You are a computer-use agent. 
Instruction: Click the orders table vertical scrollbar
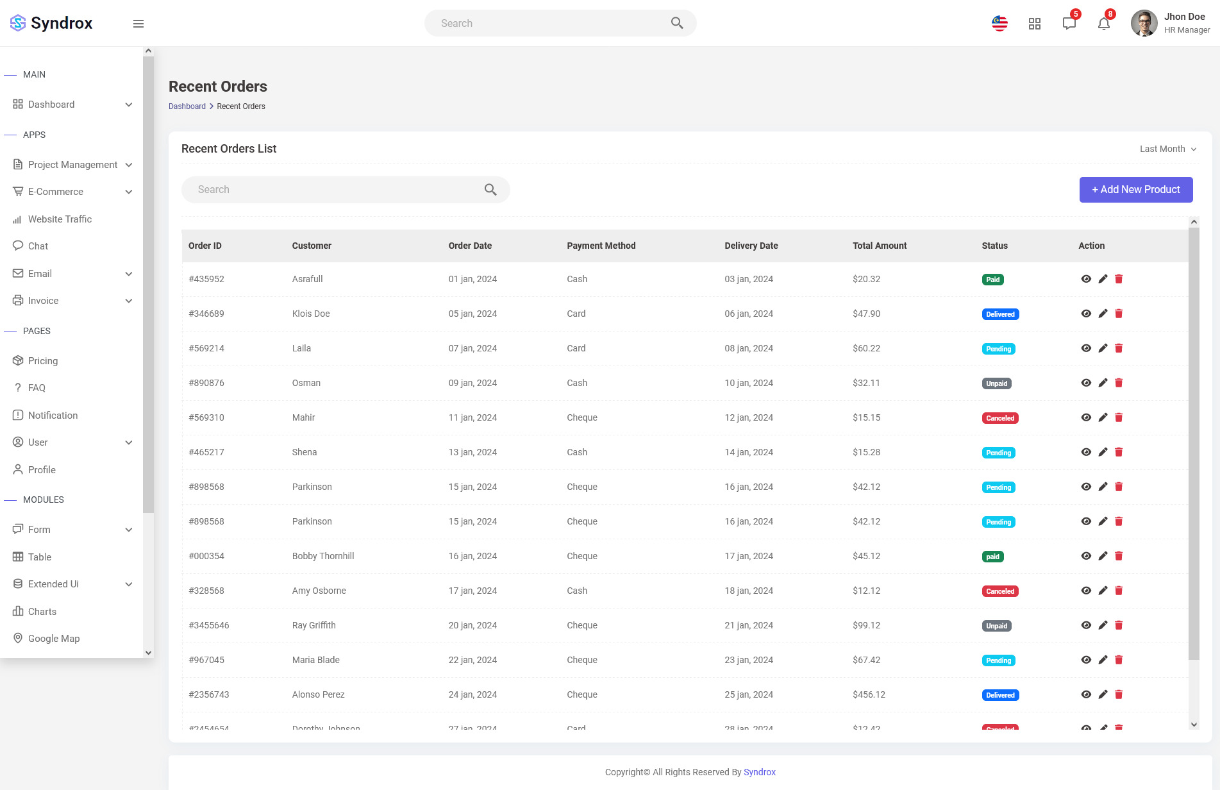1194,444
